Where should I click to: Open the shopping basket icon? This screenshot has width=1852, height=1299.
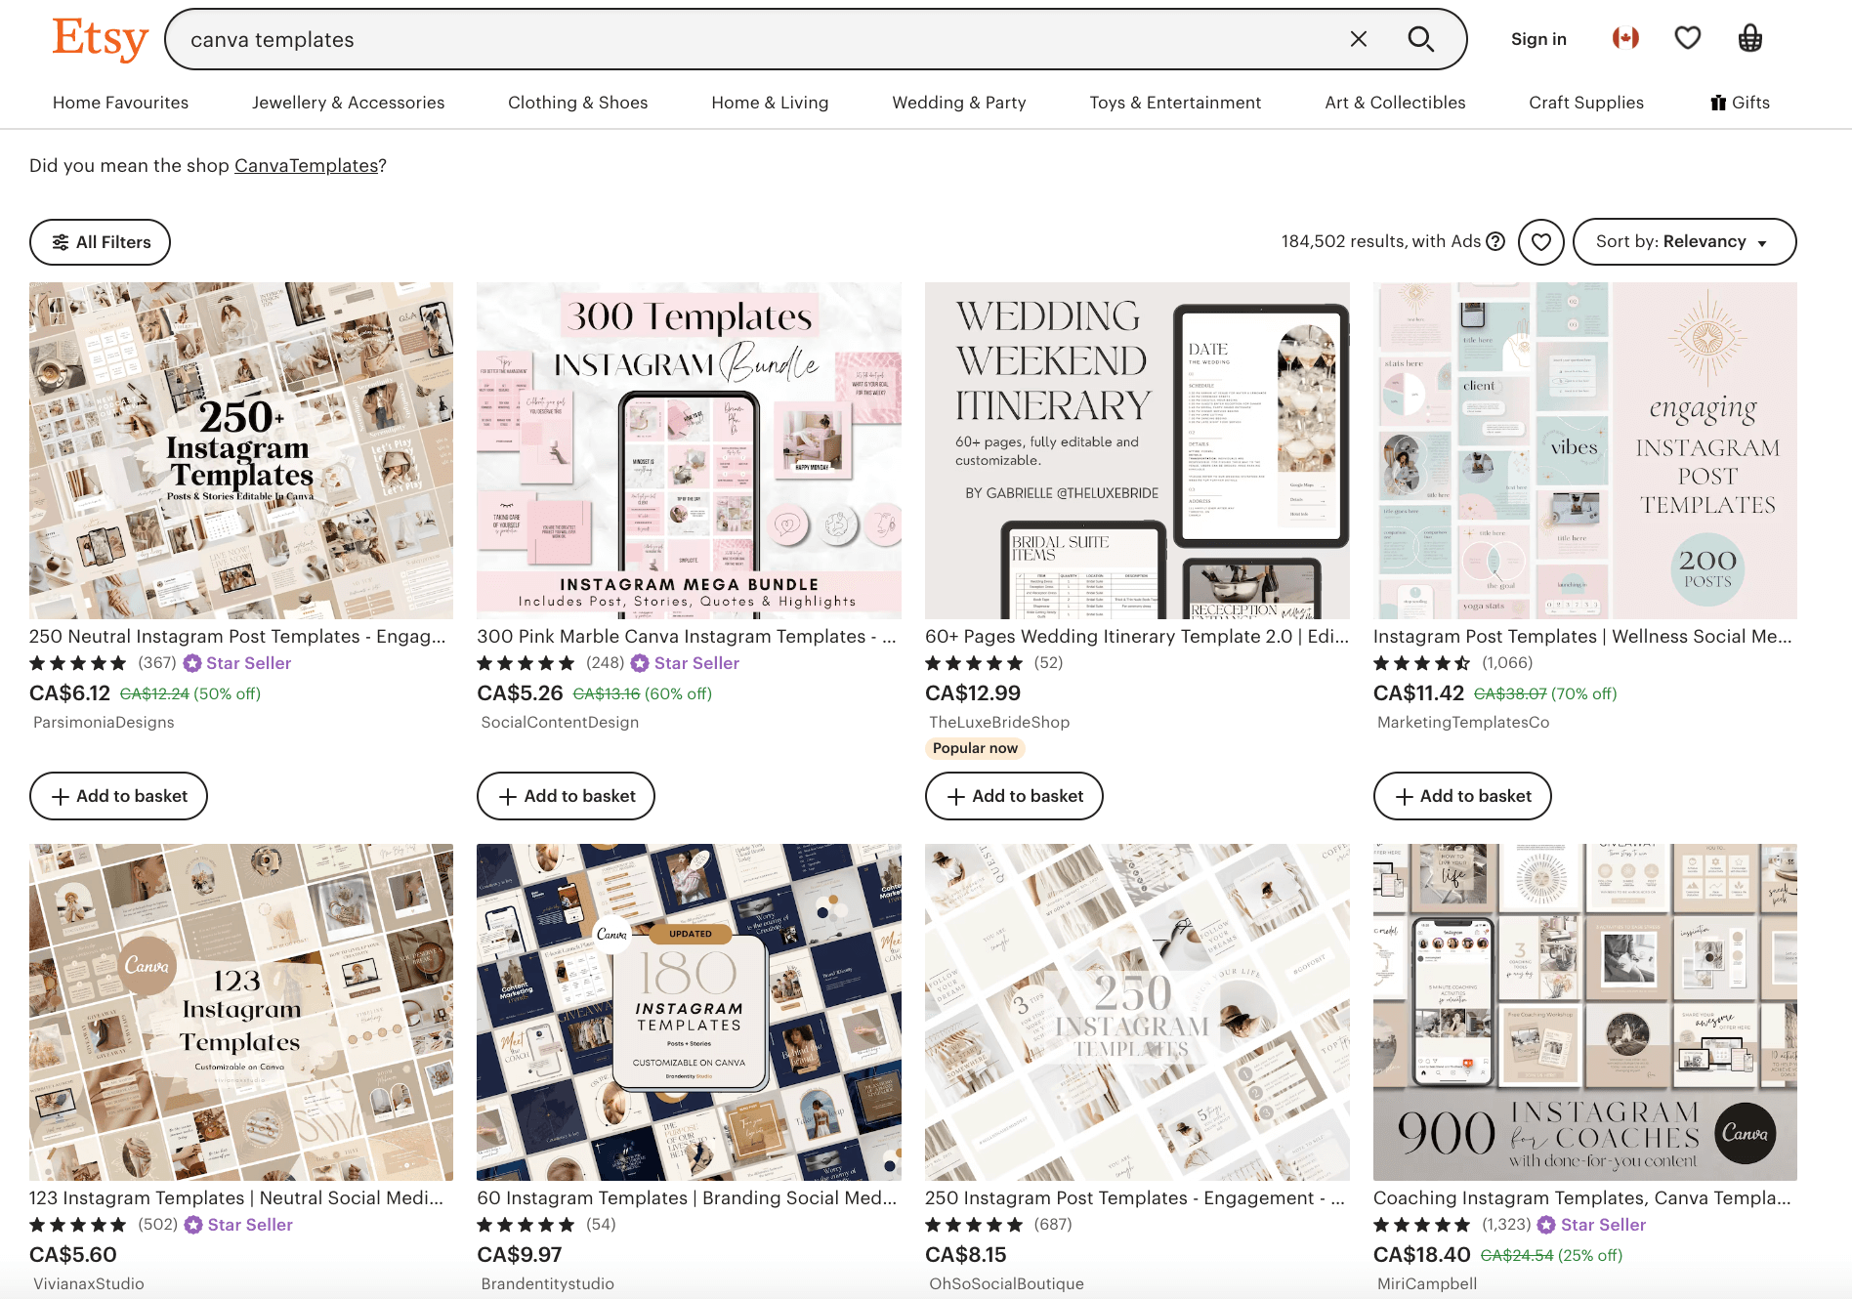pyautogui.click(x=1750, y=38)
